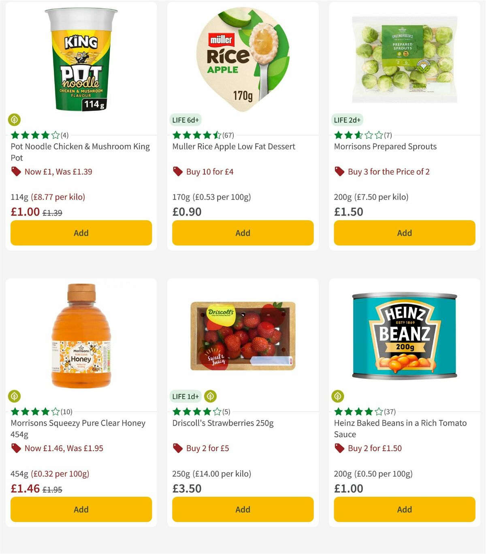Click the organic leaf icon on Pot Noodle
The height and width of the screenshot is (554, 486).
coord(15,120)
